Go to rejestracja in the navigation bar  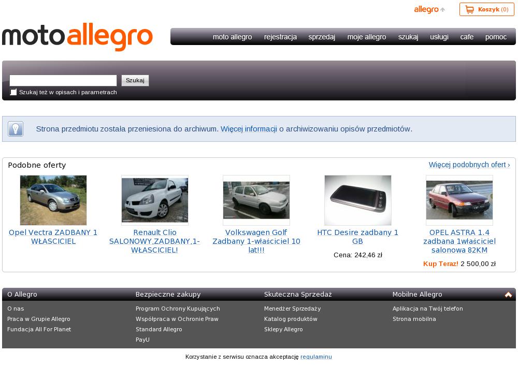[x=280, y=37]
